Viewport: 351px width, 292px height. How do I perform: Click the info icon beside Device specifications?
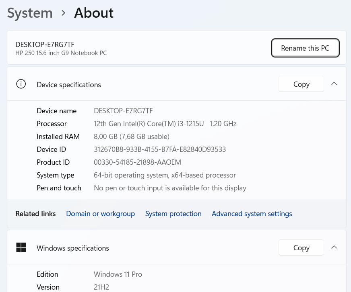21,84
